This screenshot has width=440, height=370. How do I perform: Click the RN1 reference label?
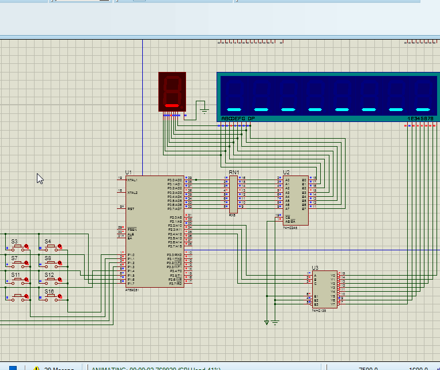click(234, 173)
